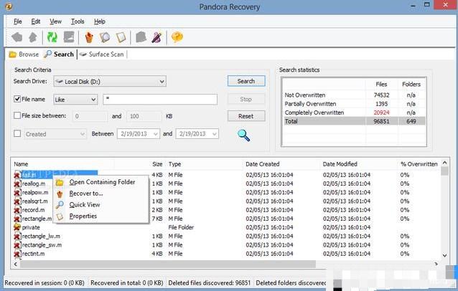
Task: Sort results by Name column header
Action: [62, 164]
